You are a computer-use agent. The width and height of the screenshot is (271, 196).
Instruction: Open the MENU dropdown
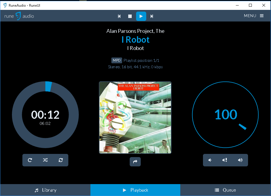250,16
